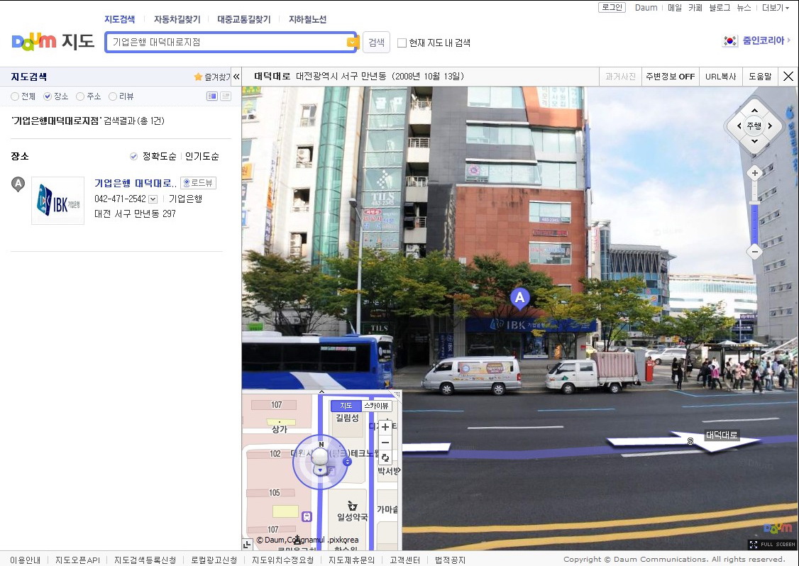Click the 줌인코리아 flag icon
This screenshot has height=566, width=799.
pyautogui.click(x=729, y=40)
